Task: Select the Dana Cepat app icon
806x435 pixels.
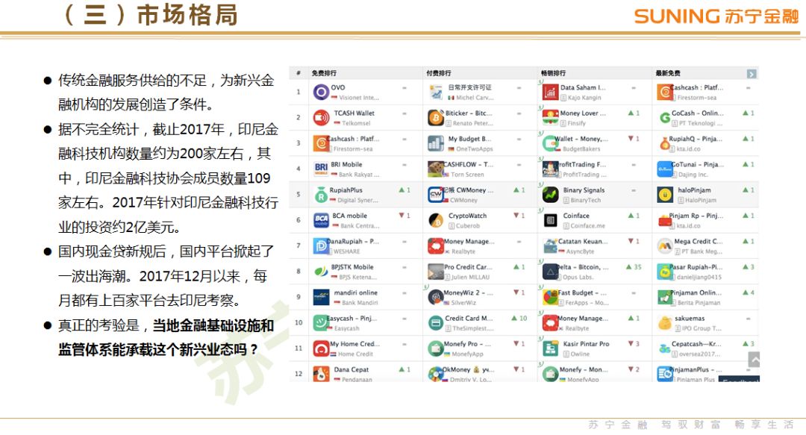Action: click(x=321, y=374)
